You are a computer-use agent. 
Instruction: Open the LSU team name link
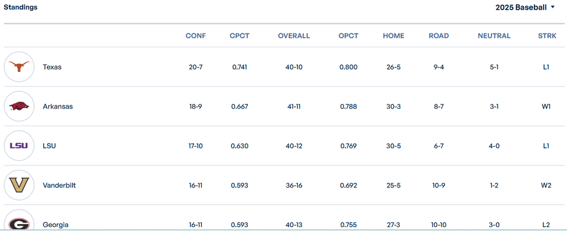(49, 146)
